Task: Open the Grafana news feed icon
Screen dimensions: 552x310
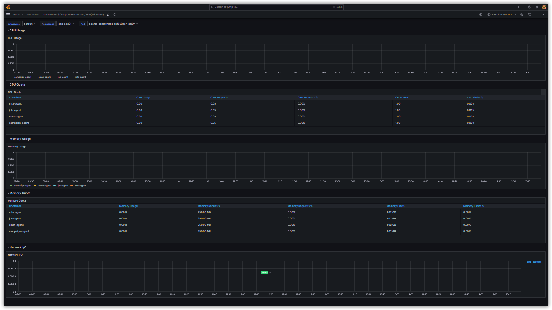Action: coord(537,7)
